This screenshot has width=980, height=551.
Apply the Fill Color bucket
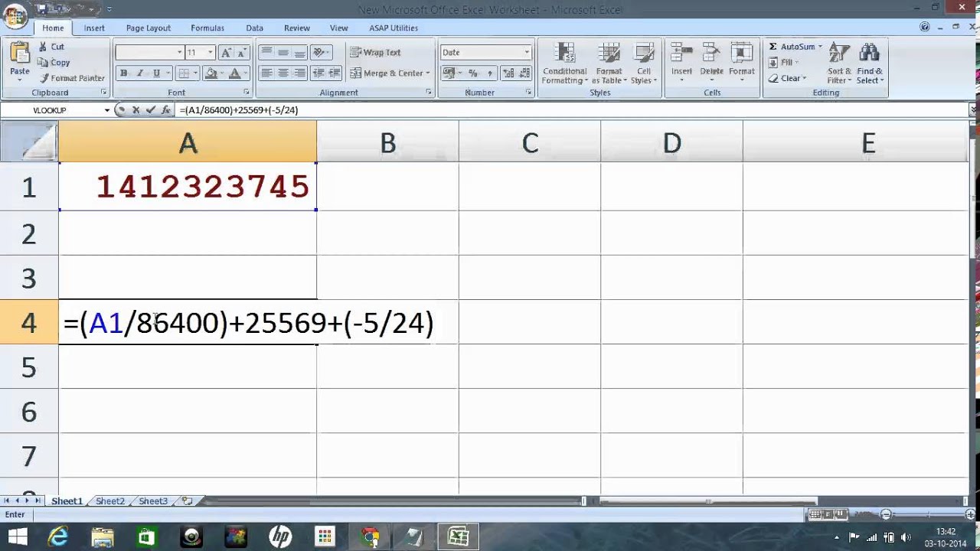coord(211,73)
